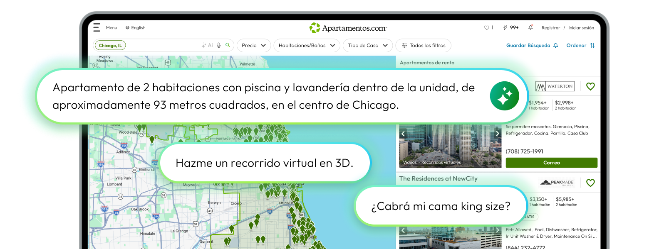Click the Apartamentos de renta heading

click(427, 63)
